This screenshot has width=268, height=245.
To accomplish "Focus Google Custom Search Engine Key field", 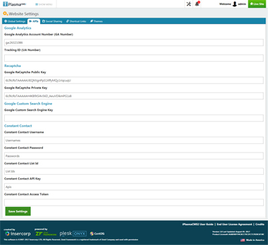I will 134,118.
